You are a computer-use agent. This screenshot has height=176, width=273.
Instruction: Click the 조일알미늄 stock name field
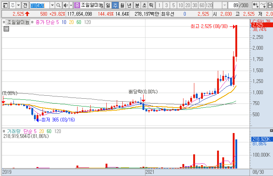(x=92, y=5)
